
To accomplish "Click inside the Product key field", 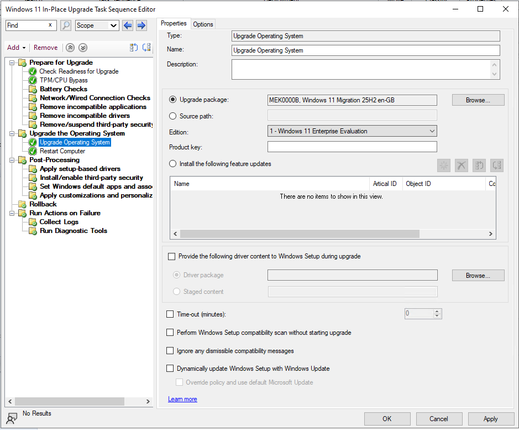I will coord(352,147).
